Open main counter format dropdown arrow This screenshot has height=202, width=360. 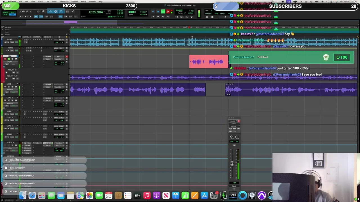point(104,12)
